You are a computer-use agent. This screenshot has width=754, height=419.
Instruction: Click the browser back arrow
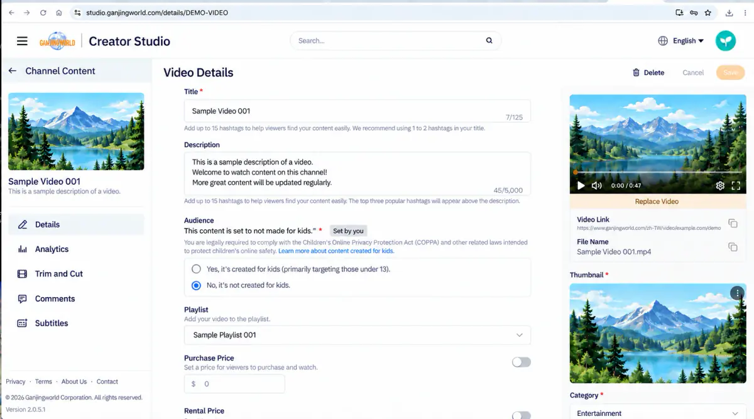11,13
